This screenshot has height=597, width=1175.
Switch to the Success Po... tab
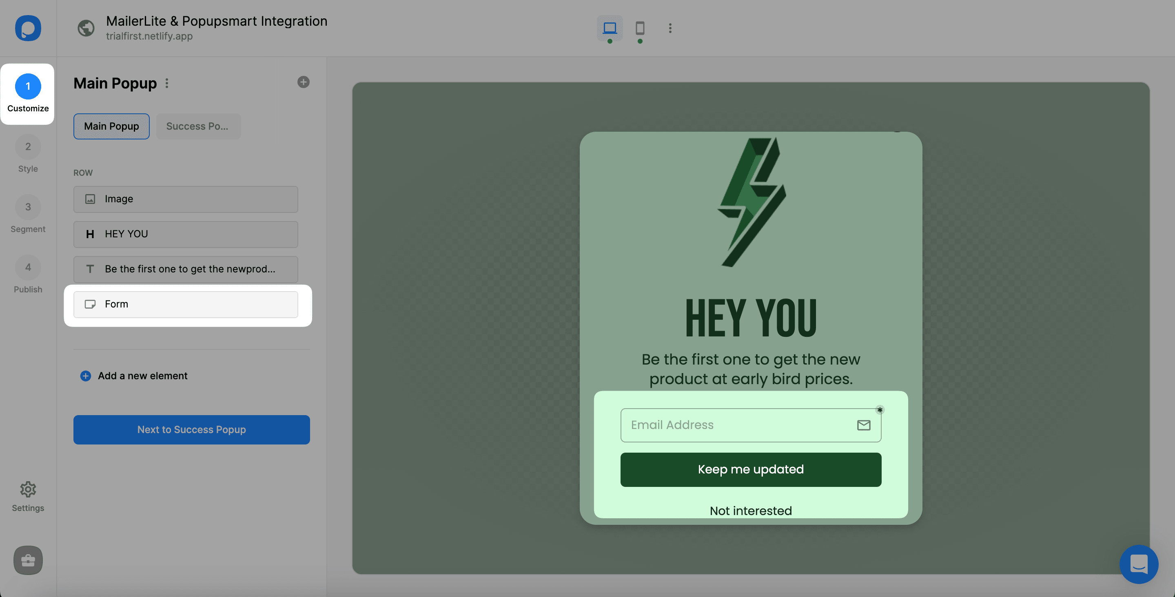pyautogui.click(x=197, y=126)
